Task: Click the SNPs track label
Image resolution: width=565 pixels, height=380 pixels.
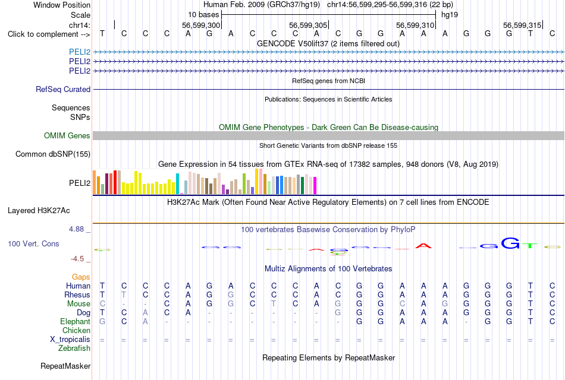Action: 80,117
